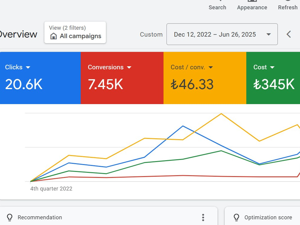
Task: Open the Appearance settings
Action: (x=252, y=6)
